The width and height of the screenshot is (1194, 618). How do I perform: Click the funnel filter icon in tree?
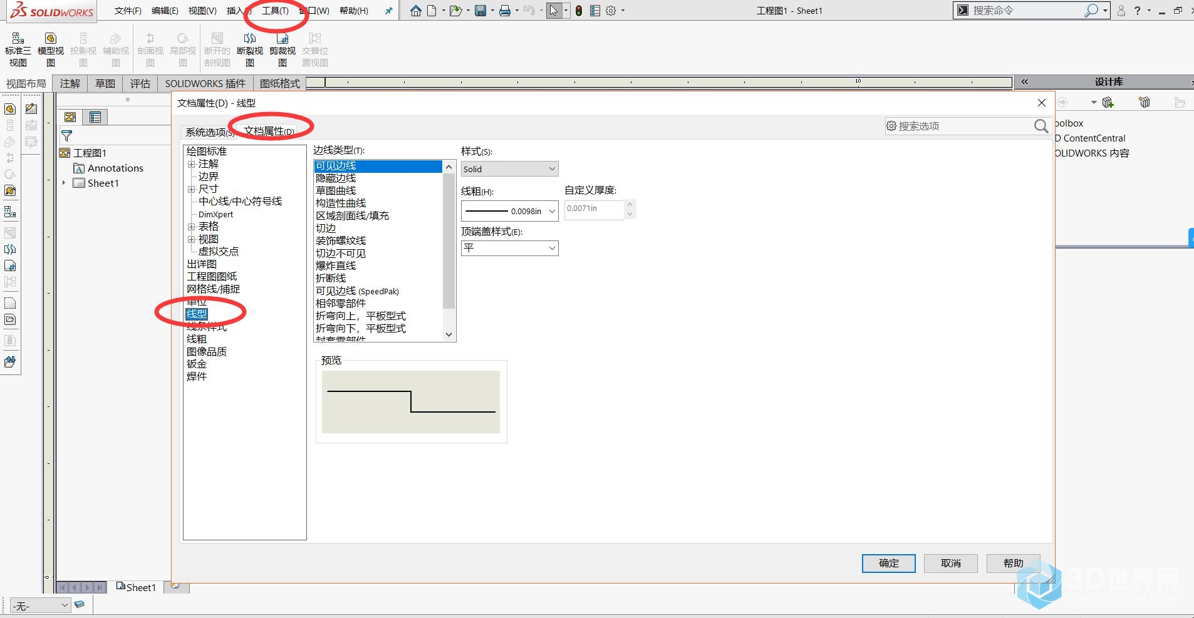click(66, 135)
